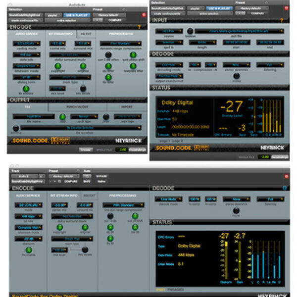
Task: Toggle .ac3 output LED in OUTPUT section
Action: point(63,117)
